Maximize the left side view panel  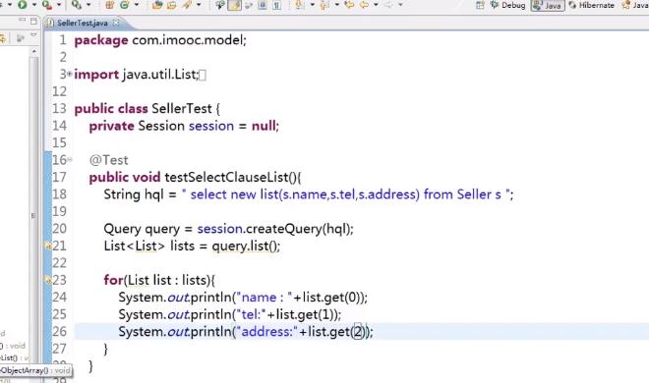(x=33, y=21)
